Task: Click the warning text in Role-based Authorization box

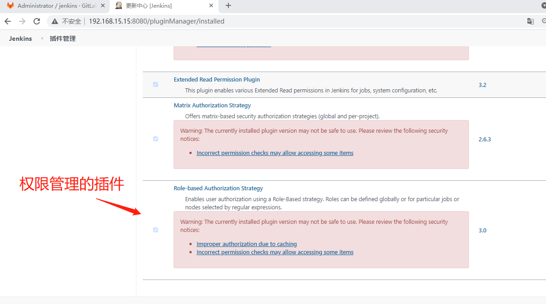Action: pos(314,226)
